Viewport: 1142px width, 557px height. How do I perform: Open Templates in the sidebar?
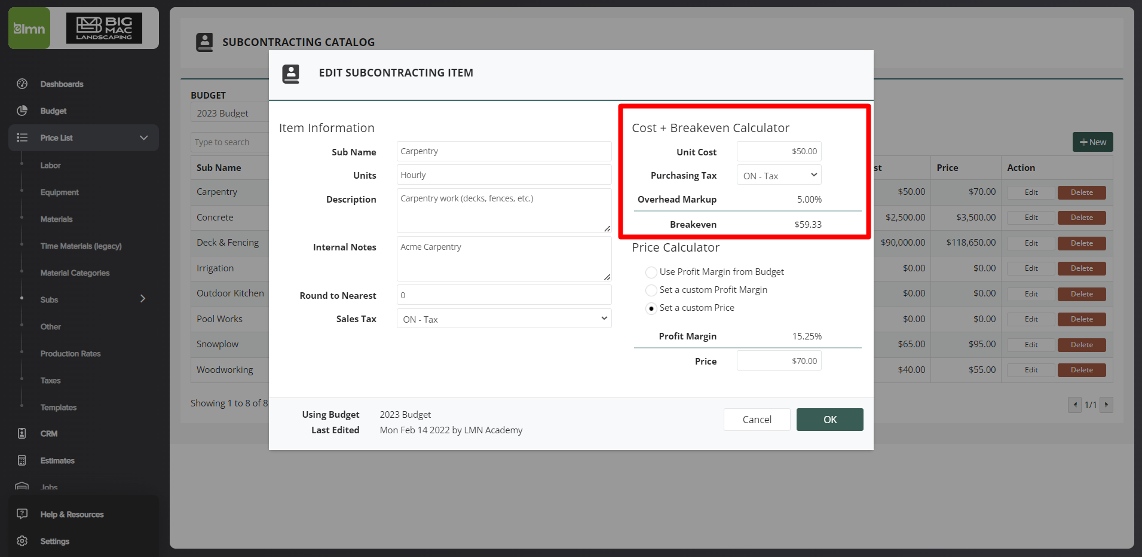tap(58, 407)
